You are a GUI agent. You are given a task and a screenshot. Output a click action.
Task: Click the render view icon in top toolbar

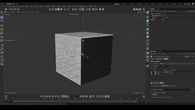tap(134, 9)
